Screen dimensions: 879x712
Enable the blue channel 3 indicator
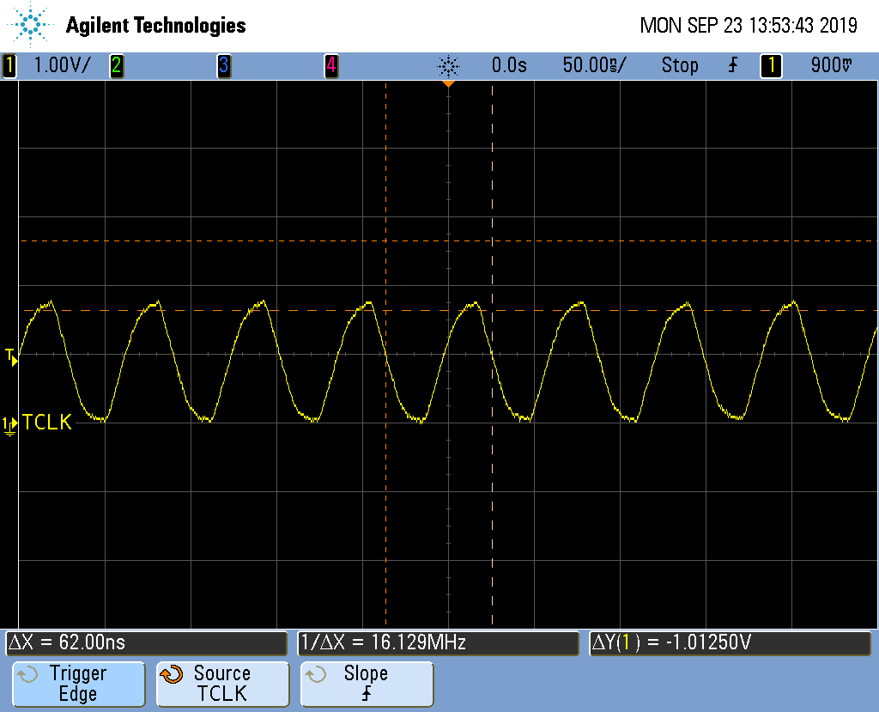tap(223, 65)
